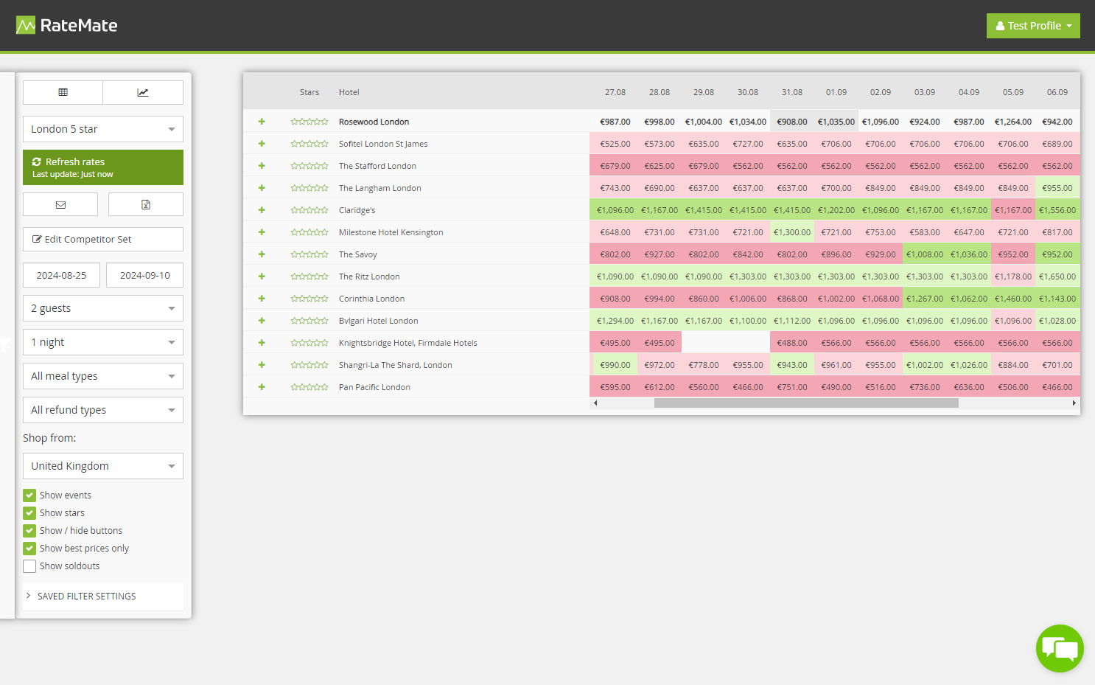
Task: Expand the Sofitel London St James row
Action: tap(262, 144)
